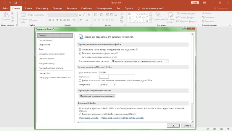This screenshot has width=232, height=131.
Task: Open the font size combo box
Action: coord(74,15)
